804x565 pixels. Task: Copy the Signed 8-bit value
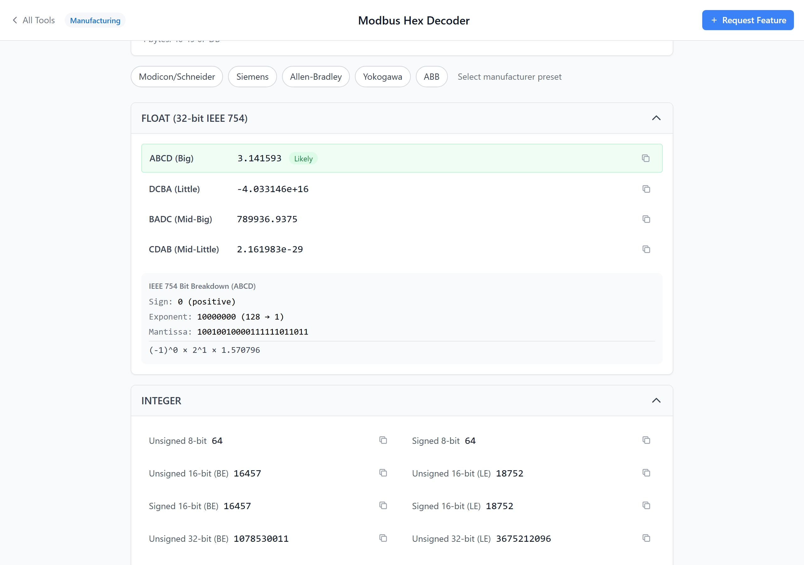646,440
